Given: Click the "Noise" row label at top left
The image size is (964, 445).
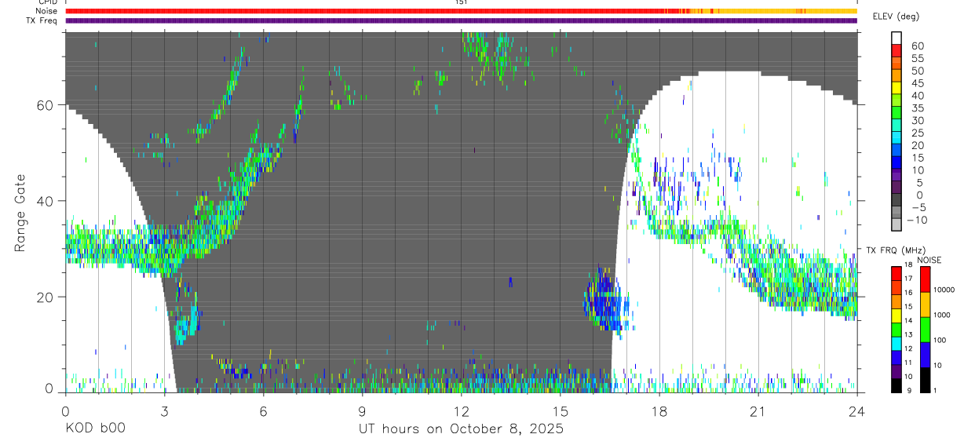Looking at the screenshot, I should [46, 11].
